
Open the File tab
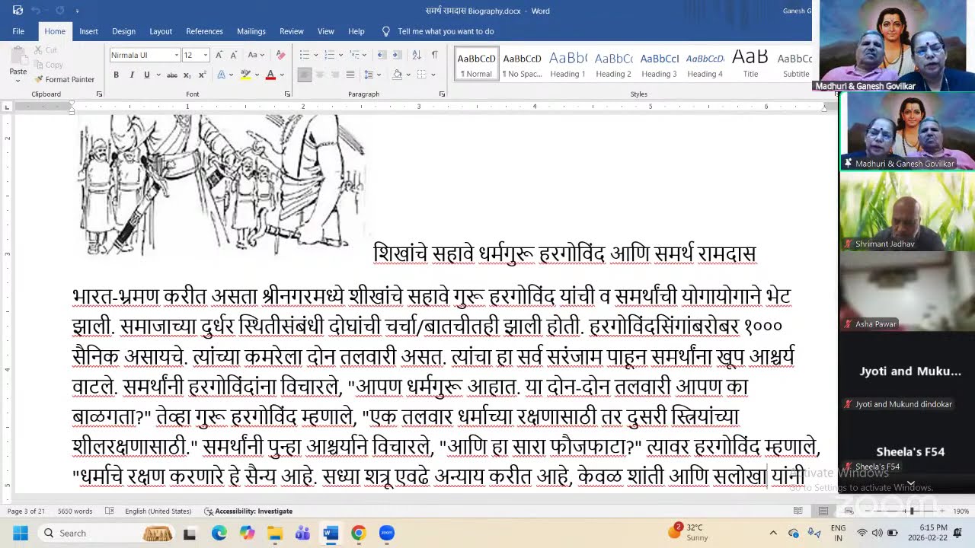coord(18,31)
